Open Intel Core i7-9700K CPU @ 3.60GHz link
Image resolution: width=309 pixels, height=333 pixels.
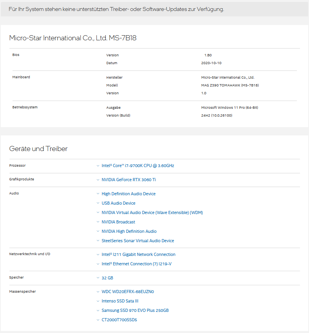coord(138,166)
